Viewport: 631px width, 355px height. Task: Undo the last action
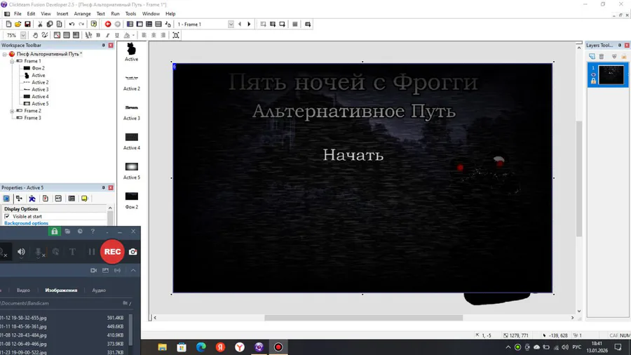pos(72,24)
